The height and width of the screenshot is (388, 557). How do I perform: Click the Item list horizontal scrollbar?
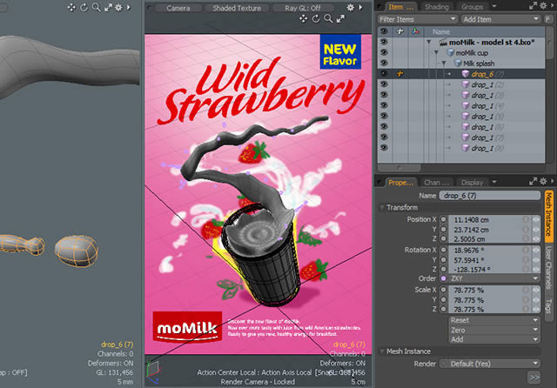(x=399, y=167)
